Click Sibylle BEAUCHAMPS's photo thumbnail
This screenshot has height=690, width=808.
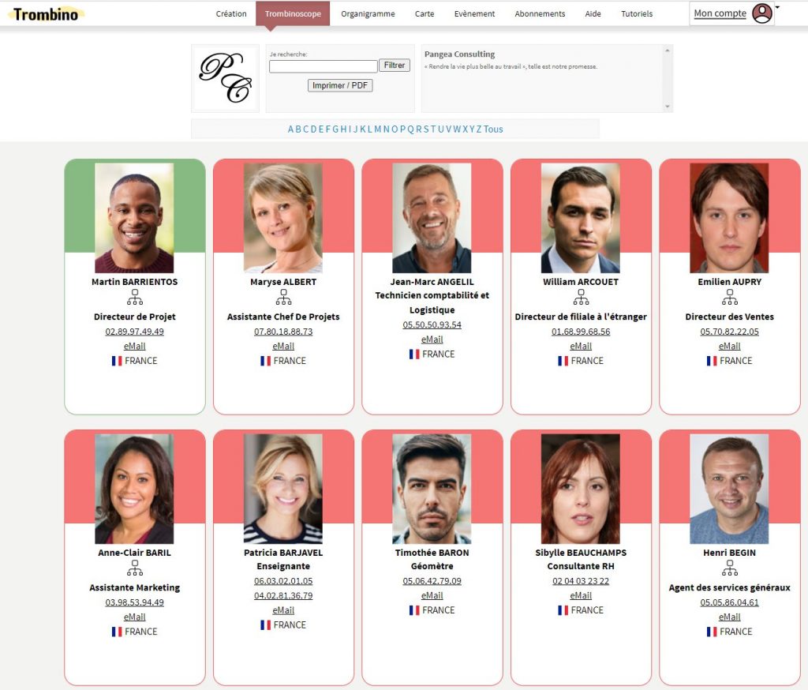point(581,489)
